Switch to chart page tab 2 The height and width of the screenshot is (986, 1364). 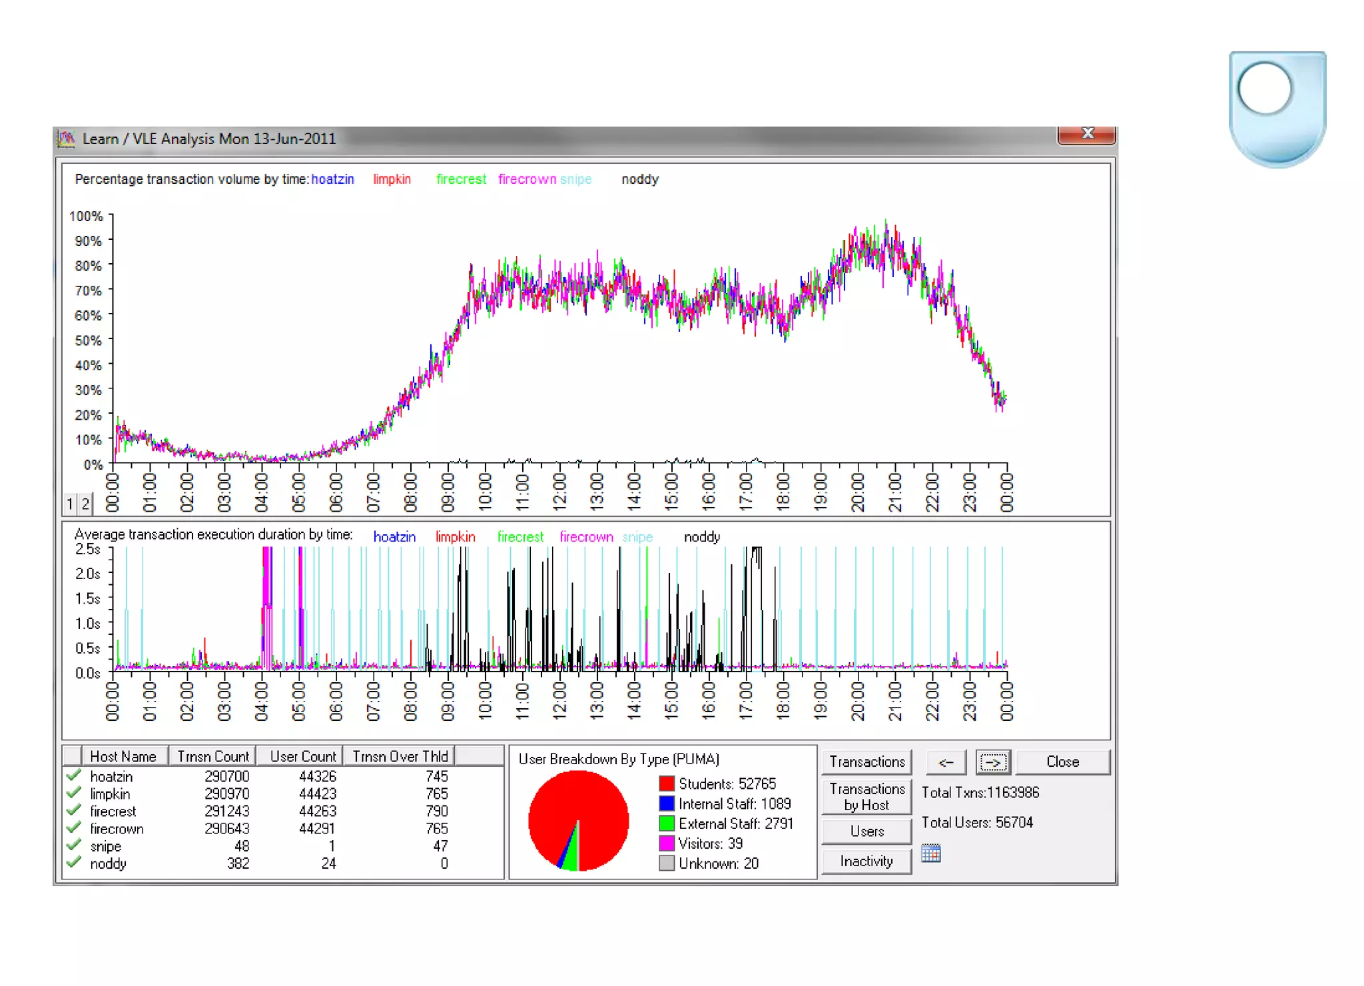click(x=85, y=504)
